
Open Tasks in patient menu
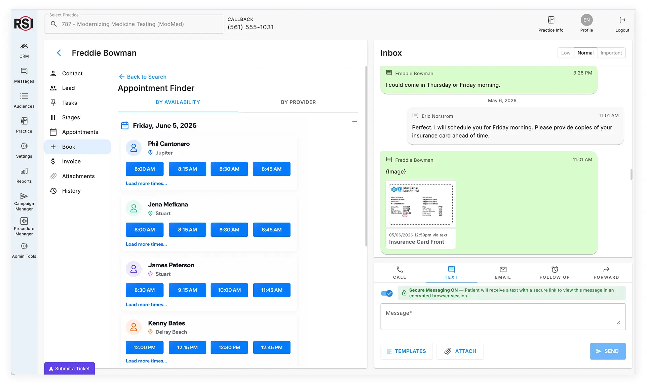point(77,103)
